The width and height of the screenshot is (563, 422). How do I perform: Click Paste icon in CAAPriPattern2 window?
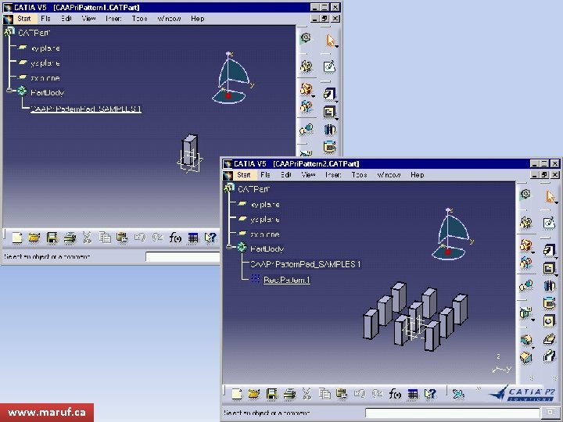coord(342,394)
